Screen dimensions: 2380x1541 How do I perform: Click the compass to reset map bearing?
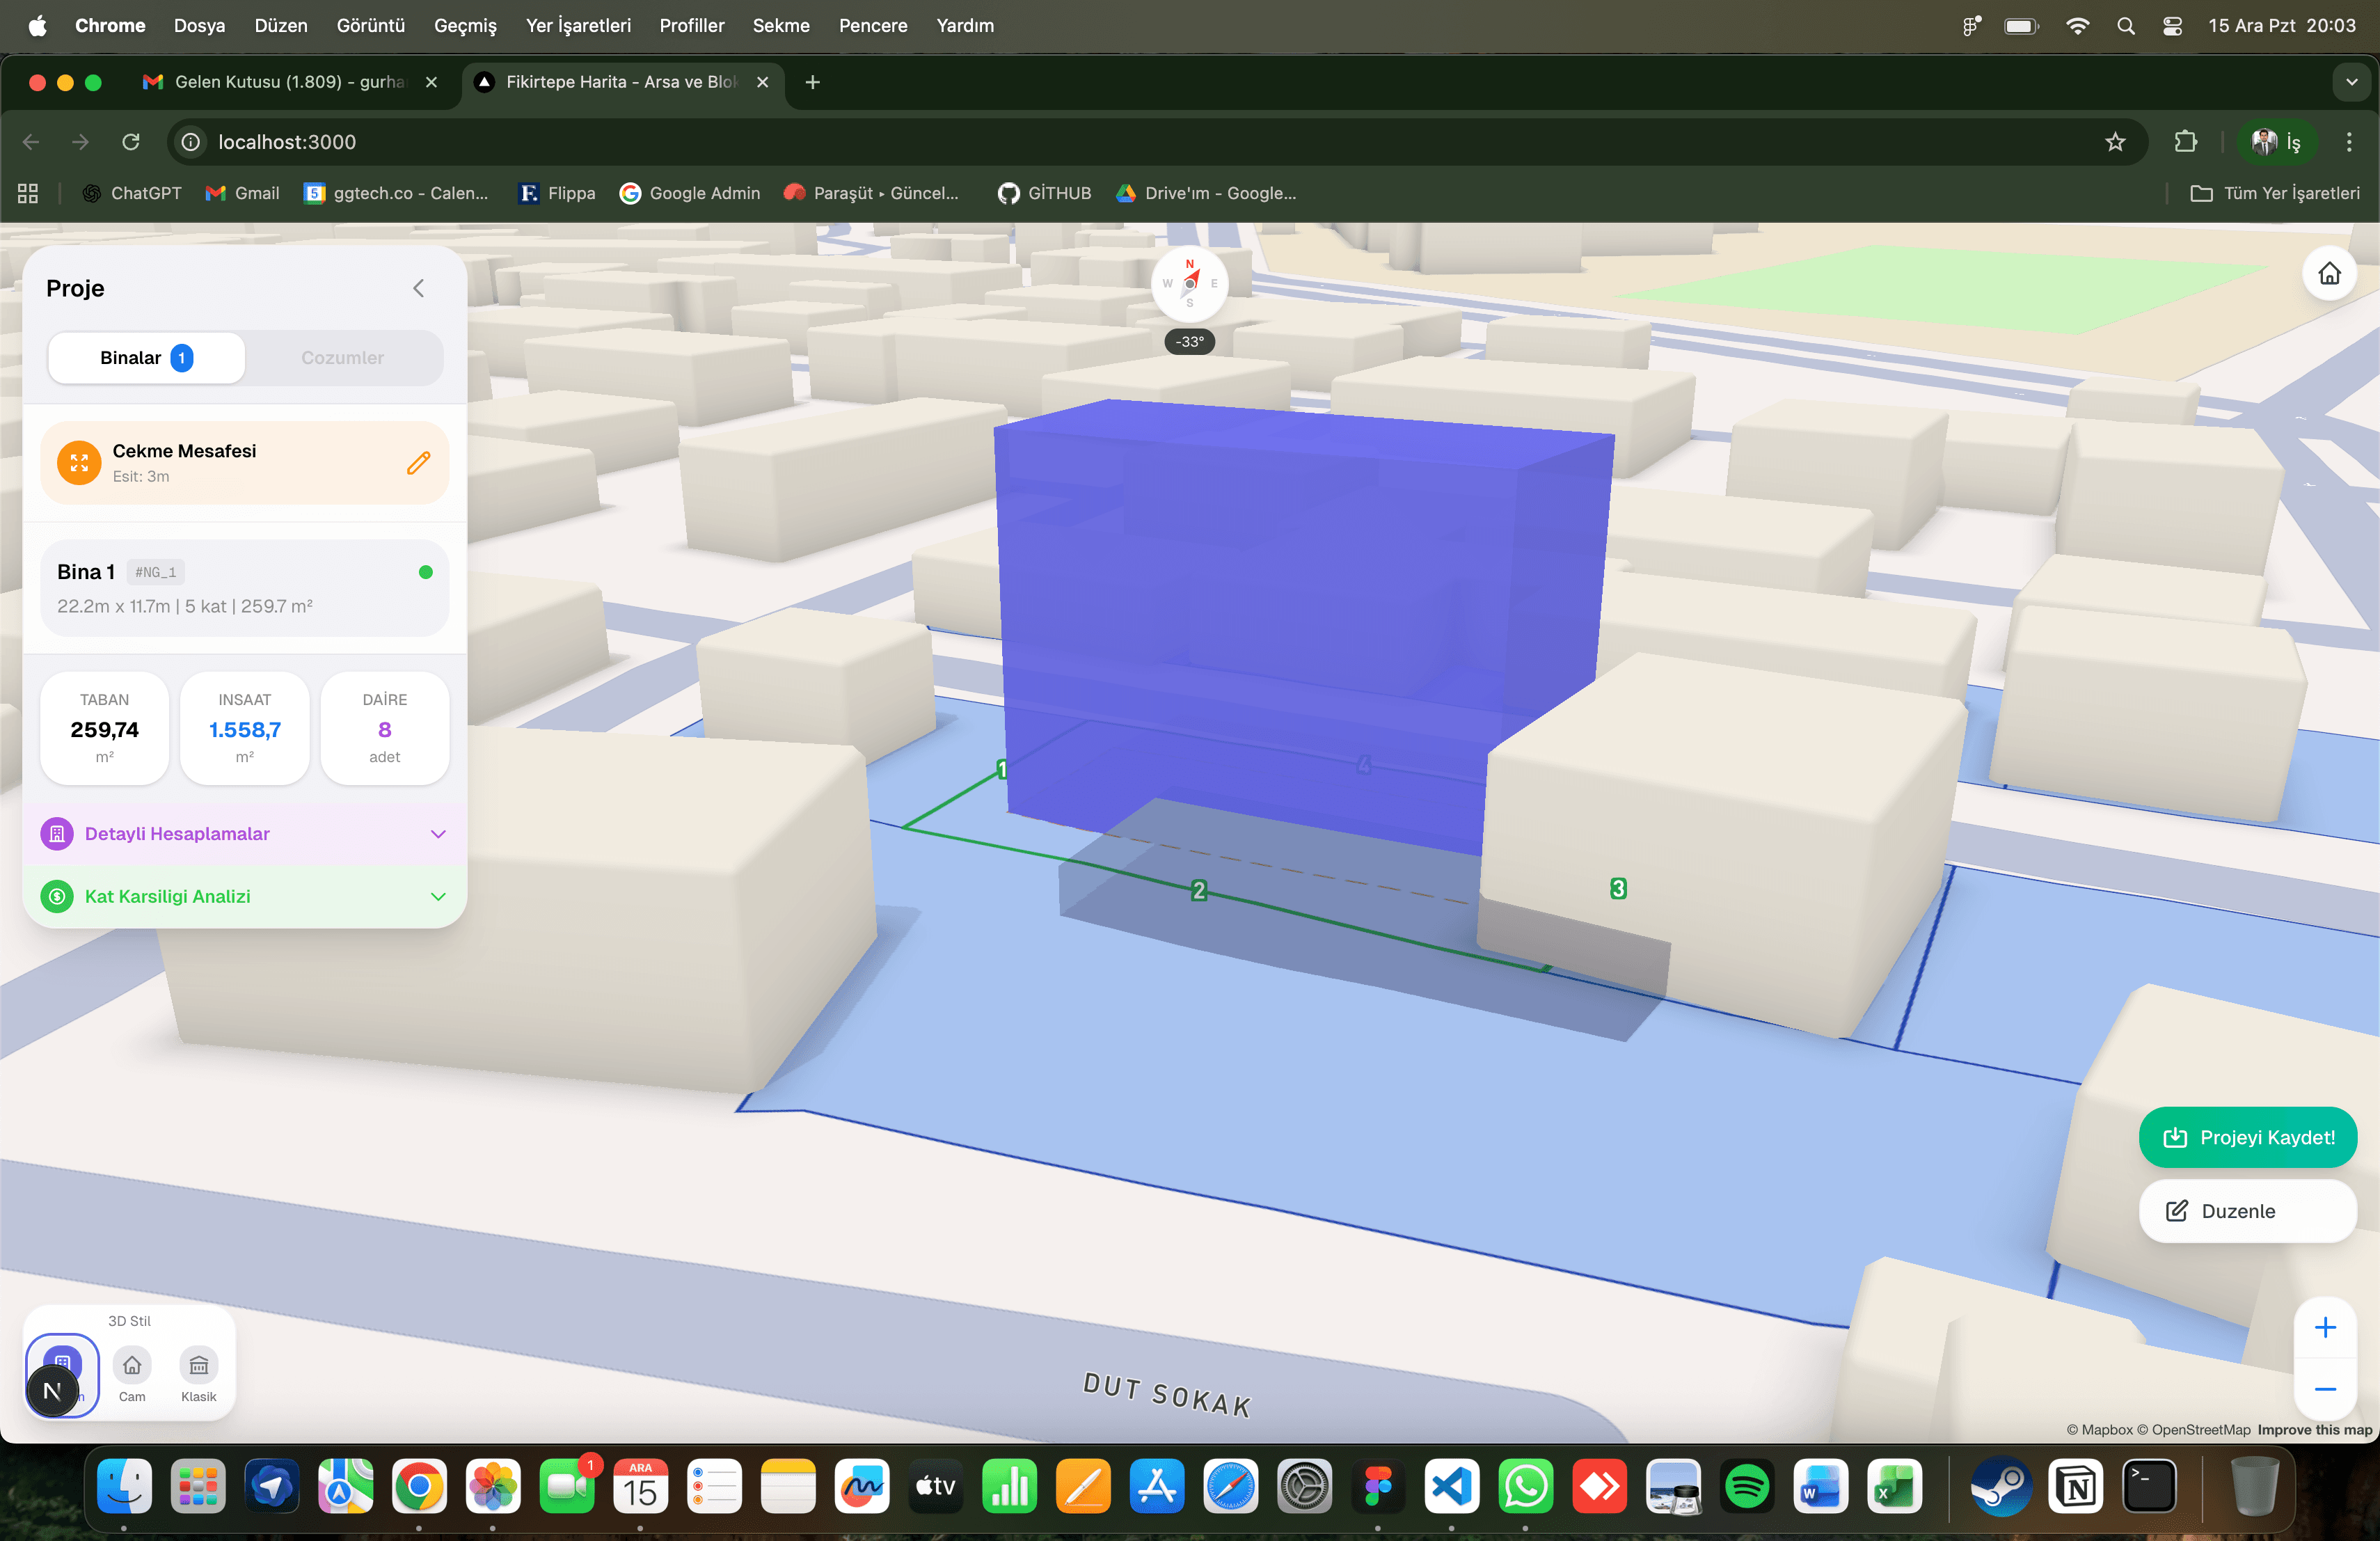pyautogui.click(x=1189, y=284)
